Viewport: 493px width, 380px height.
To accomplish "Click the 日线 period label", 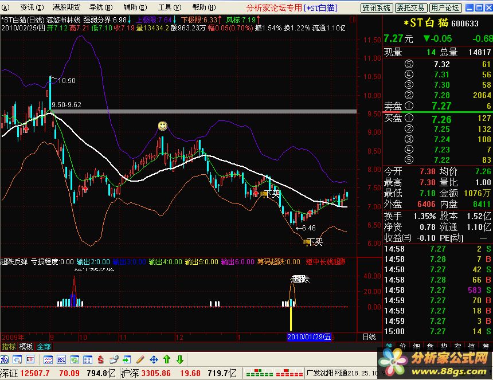I will click(369, 337).
